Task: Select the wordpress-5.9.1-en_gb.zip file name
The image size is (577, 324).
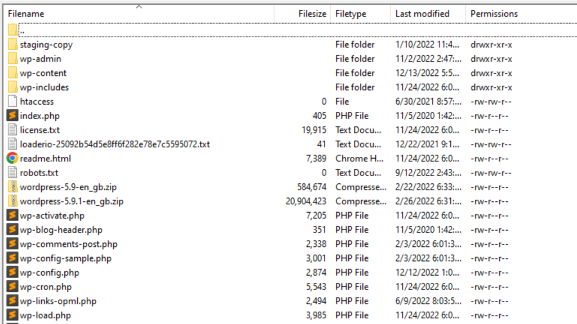Action: (72, 201)
